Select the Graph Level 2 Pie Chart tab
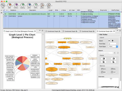Screen dimensions: 122x91 click(19, 31)
